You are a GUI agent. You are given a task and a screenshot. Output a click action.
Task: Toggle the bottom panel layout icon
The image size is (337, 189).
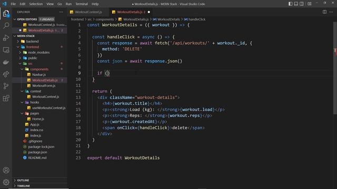click(296, 4)
